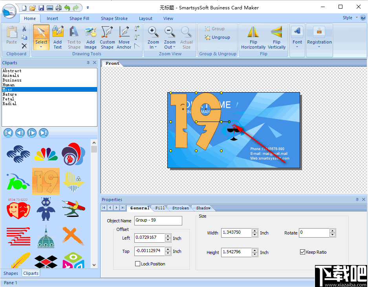Click the Add Image tool

pos(90,37)
